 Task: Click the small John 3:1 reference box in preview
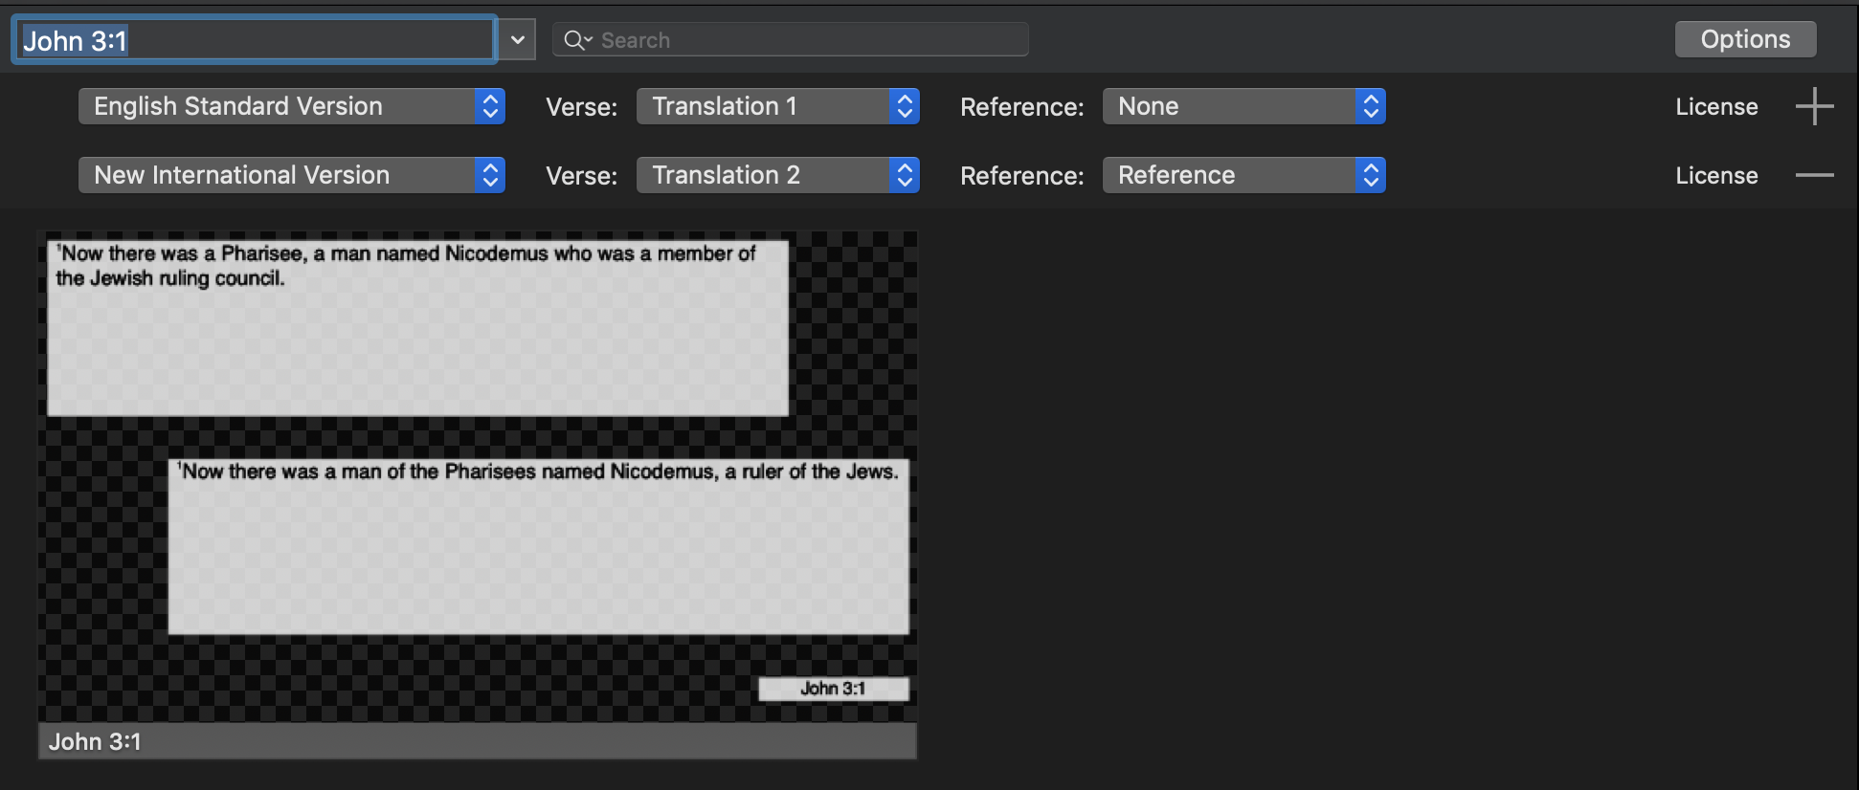tap(834, 689)
